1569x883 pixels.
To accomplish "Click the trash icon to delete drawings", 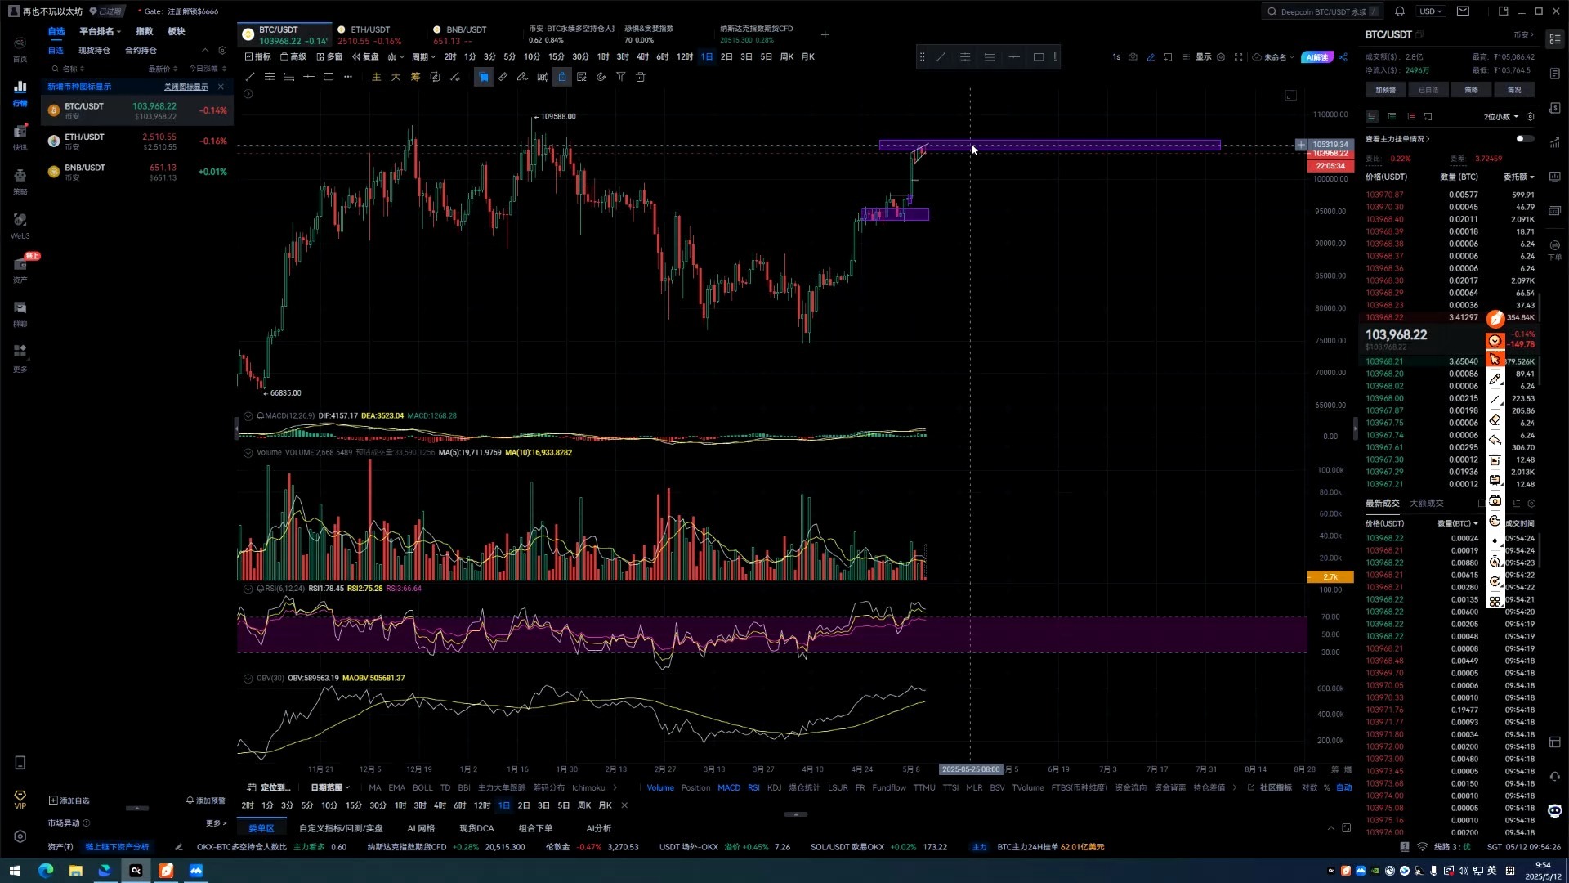I will [x=641, y=77].
